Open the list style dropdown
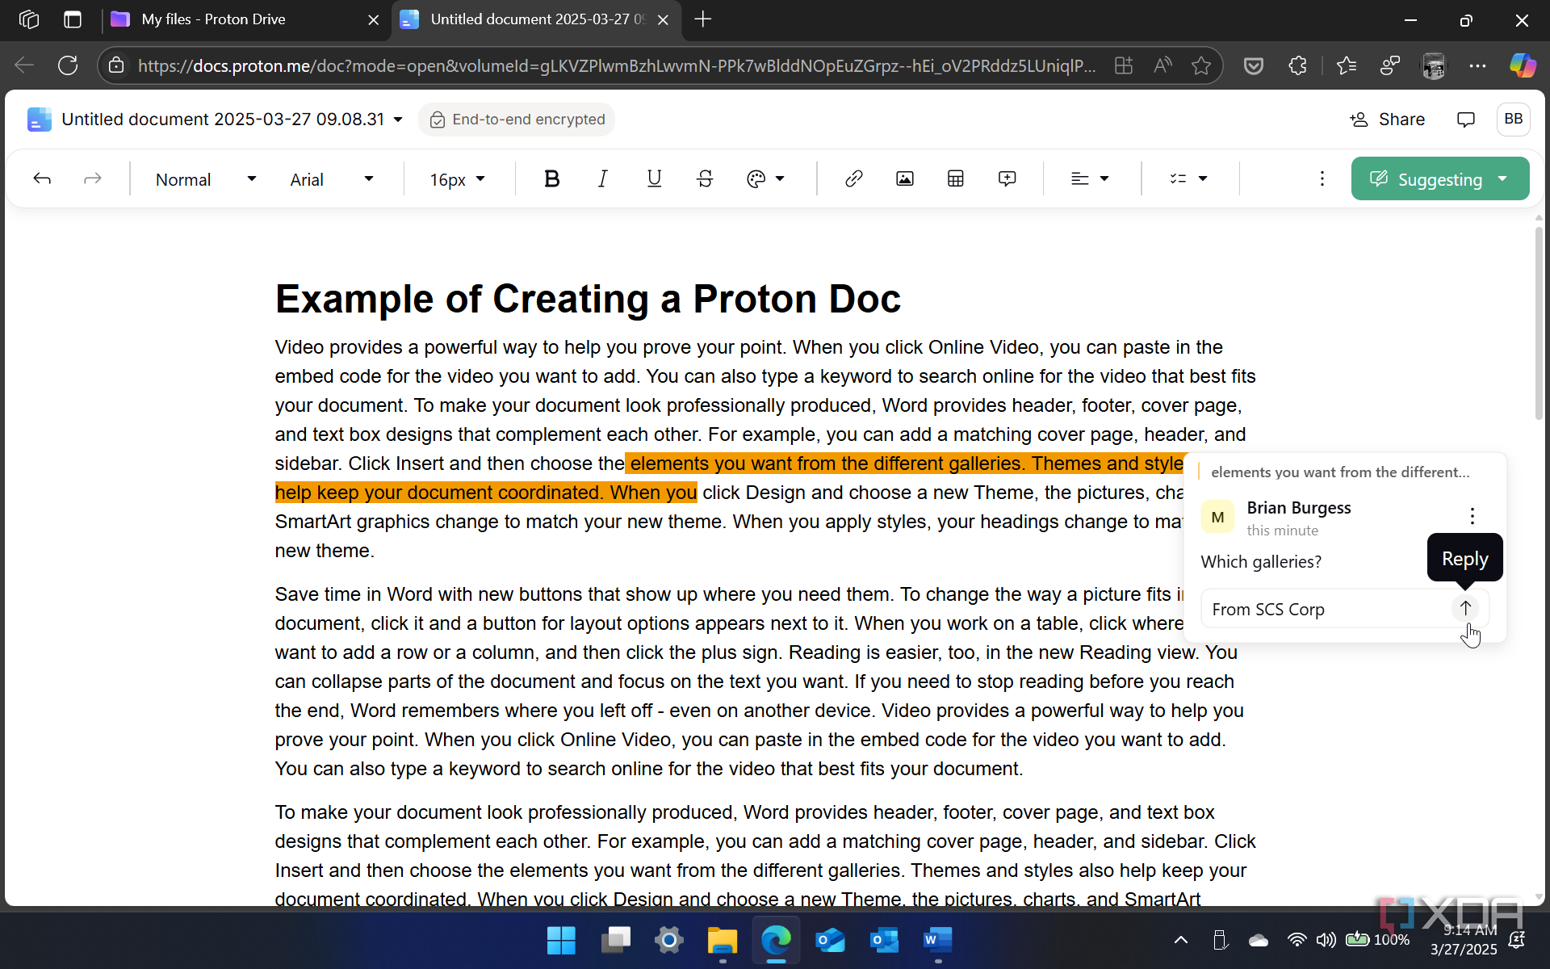Image resolution: width=1550 pixels, height=969 pixels. (1188, 178)
